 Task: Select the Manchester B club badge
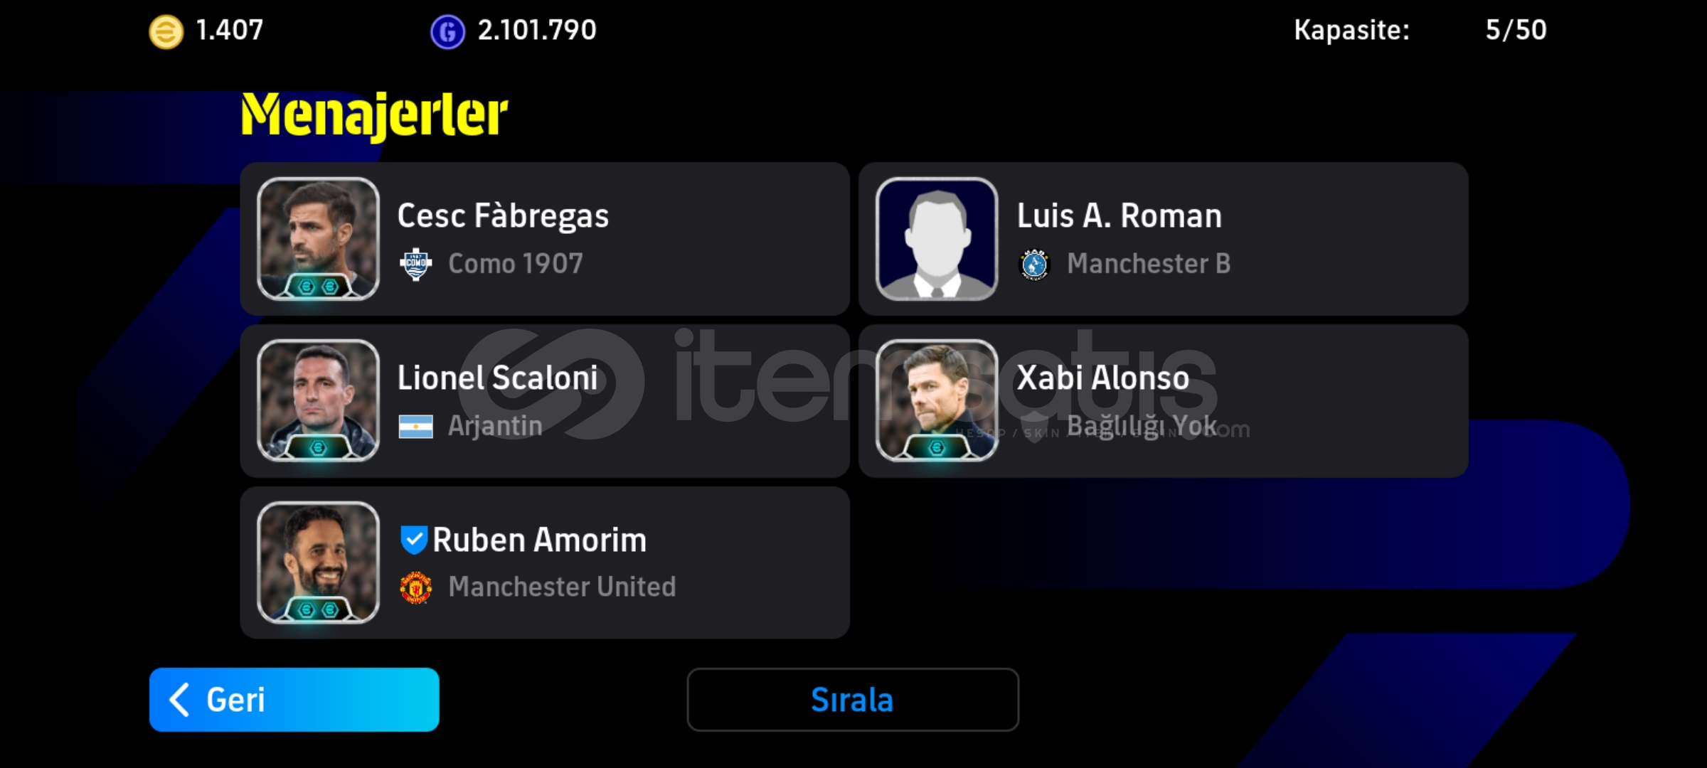click(x=1034, y=265)
